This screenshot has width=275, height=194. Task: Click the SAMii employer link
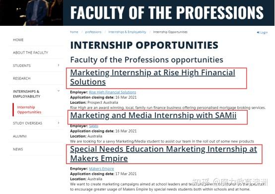pyautogui.click(x=94, y=126)
